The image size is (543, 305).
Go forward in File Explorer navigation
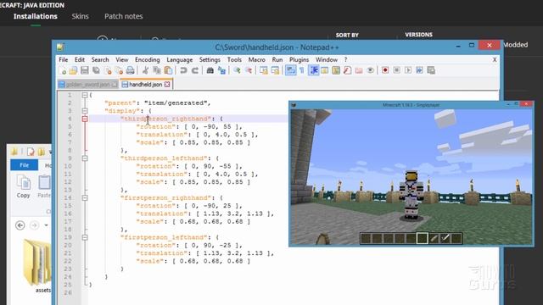pos(34,225)
